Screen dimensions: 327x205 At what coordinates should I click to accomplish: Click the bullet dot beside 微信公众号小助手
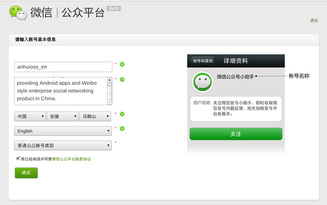256,76
